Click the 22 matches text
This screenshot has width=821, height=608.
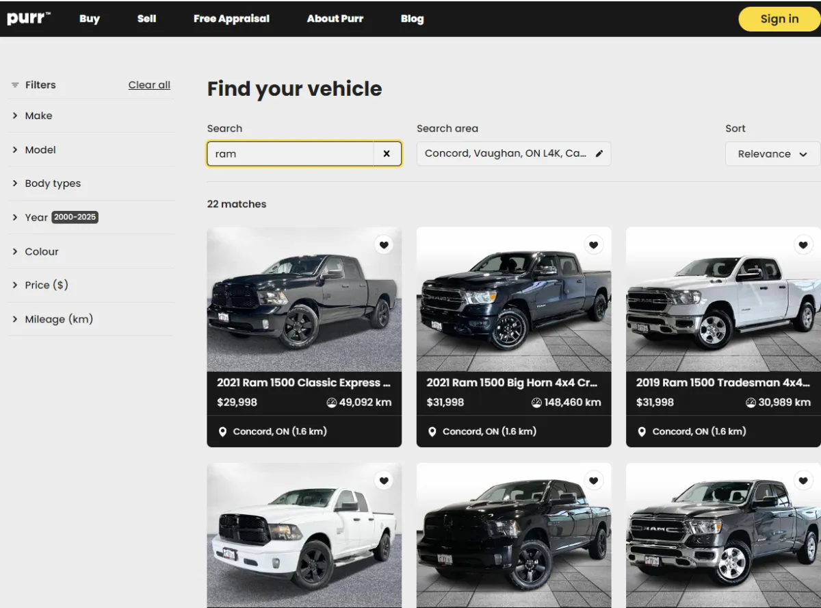[237, 204]
